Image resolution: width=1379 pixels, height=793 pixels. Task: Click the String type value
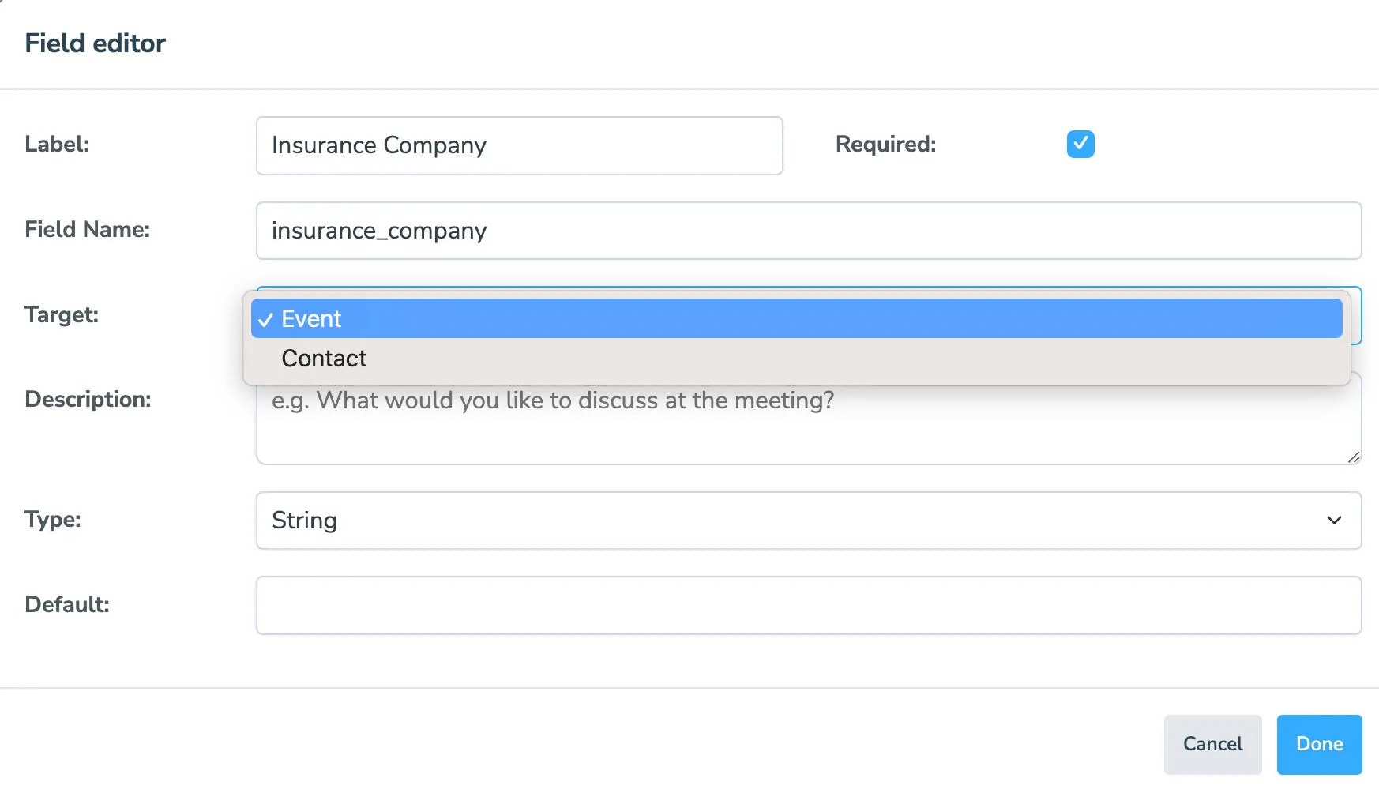[x=304, y=521]
